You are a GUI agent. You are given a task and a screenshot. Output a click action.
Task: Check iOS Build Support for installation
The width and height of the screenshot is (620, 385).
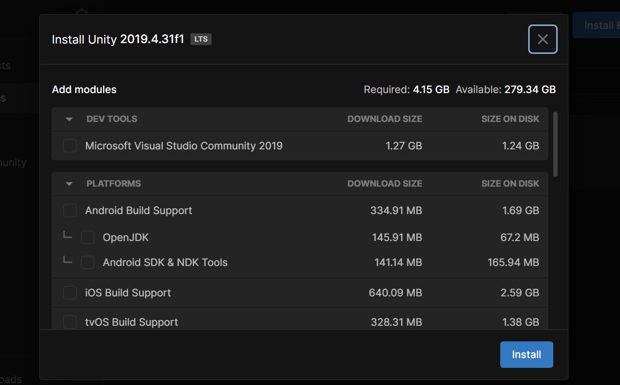(x=70, y=292)
